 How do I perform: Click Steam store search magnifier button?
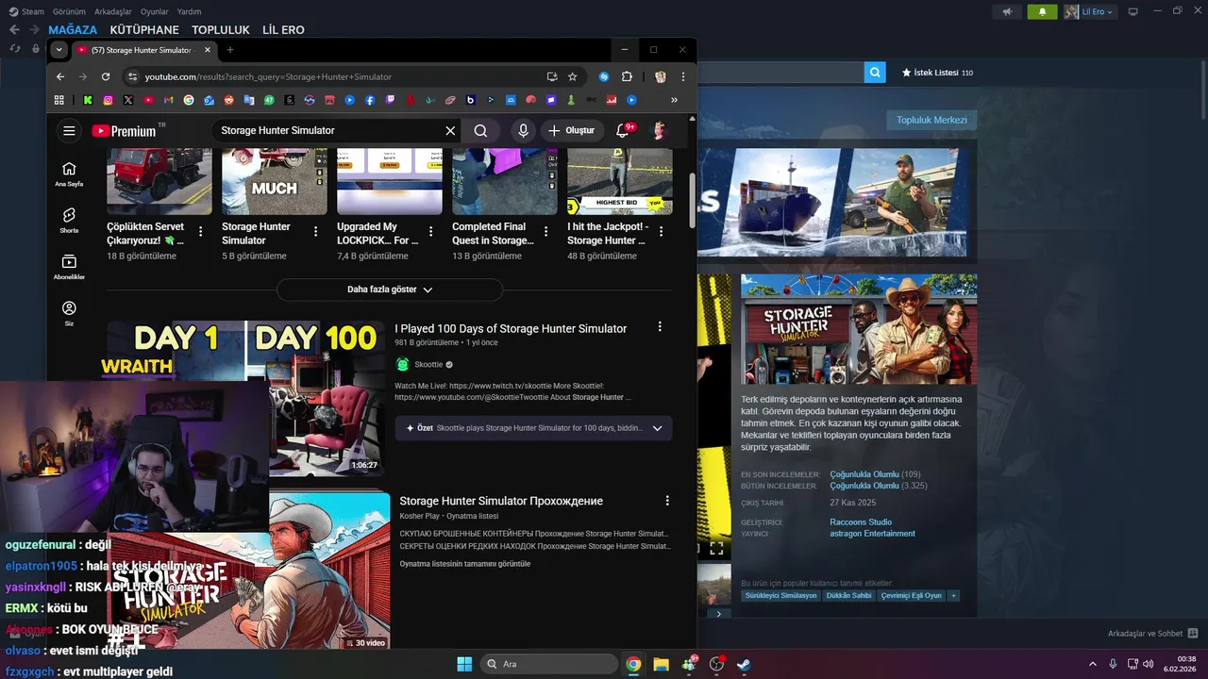pyautogui.click(x=876, y=72)
